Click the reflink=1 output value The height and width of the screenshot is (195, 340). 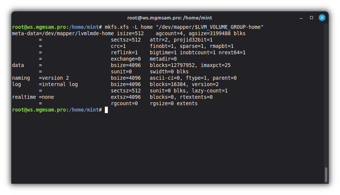click(124, 52)
